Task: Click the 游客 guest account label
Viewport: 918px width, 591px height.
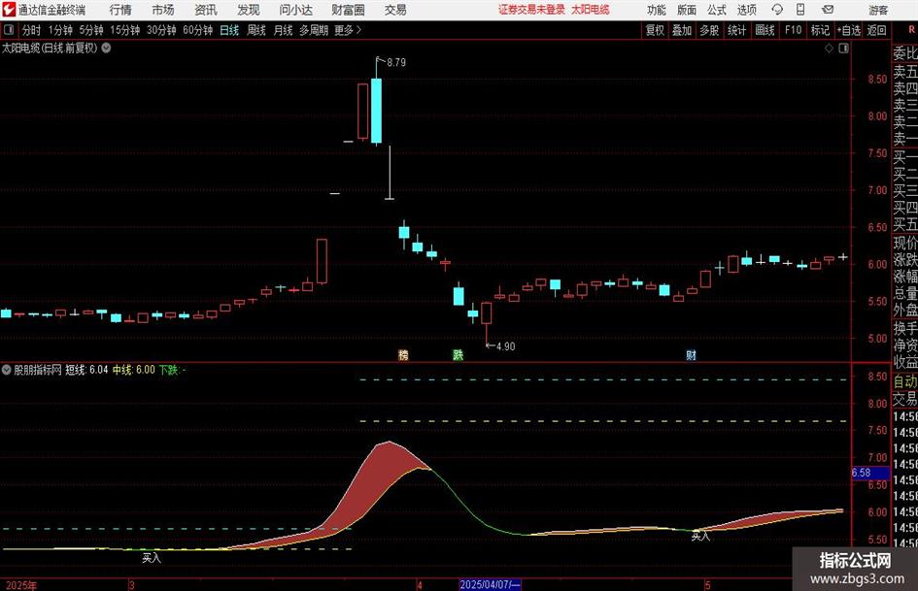Action: pyautogui.click(x=877, y=10)
